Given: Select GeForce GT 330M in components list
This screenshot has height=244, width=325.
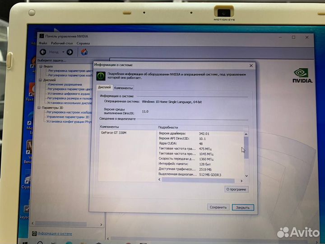Looking at the screenshot, I should (114, 132).
